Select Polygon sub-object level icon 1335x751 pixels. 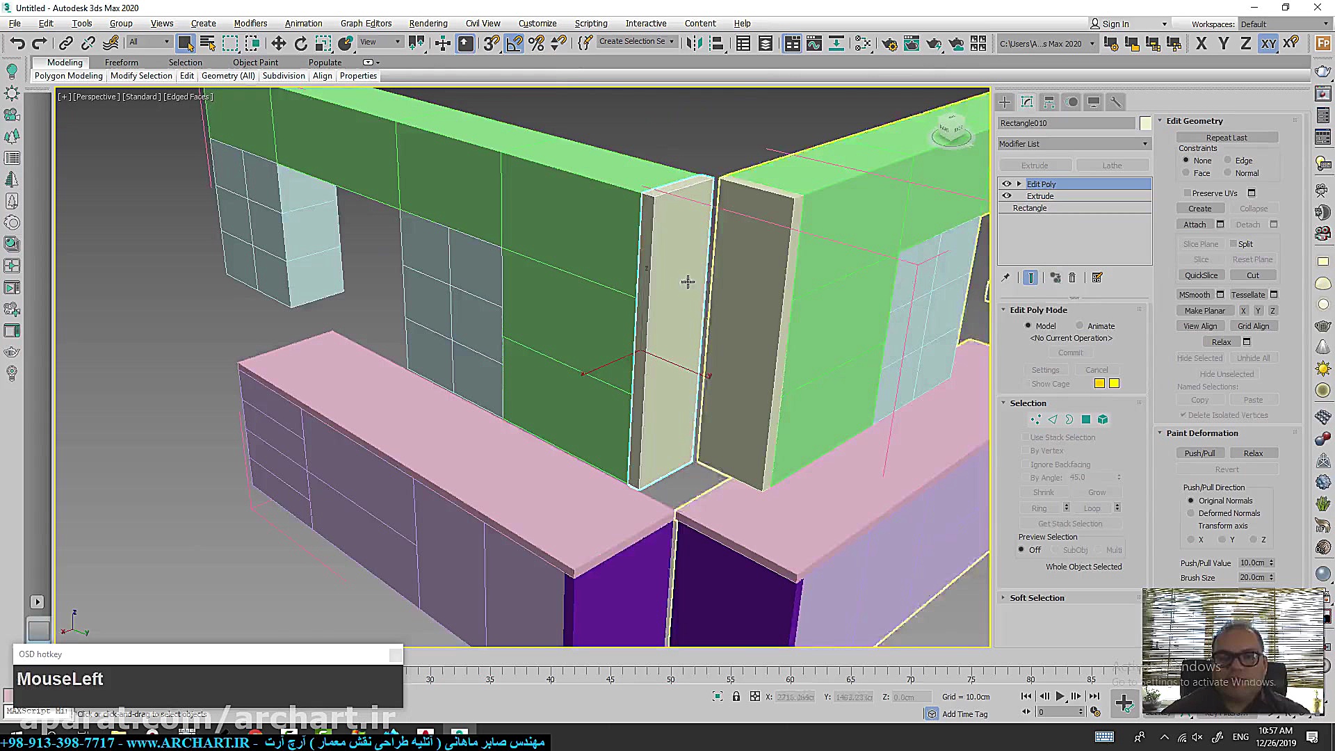click(x=1086, y=419)
